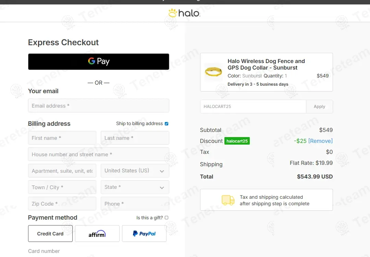Image resolution: width=370 pixels, height=257 pixels.
Task: Focus the Last name field
Action: pyautogui.click(x=135, y=138)
